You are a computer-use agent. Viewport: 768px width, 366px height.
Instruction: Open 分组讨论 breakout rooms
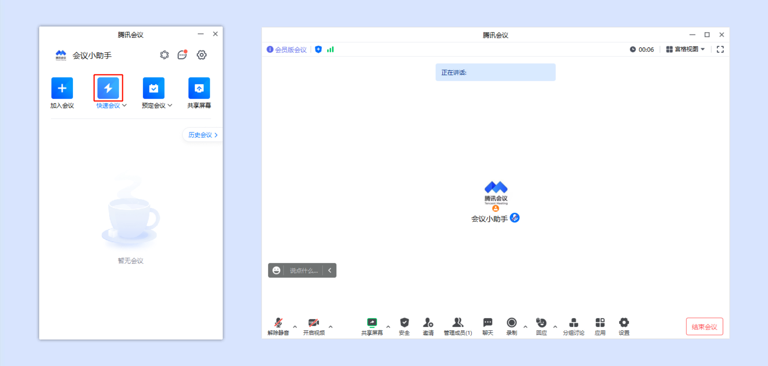click(573, 326)
